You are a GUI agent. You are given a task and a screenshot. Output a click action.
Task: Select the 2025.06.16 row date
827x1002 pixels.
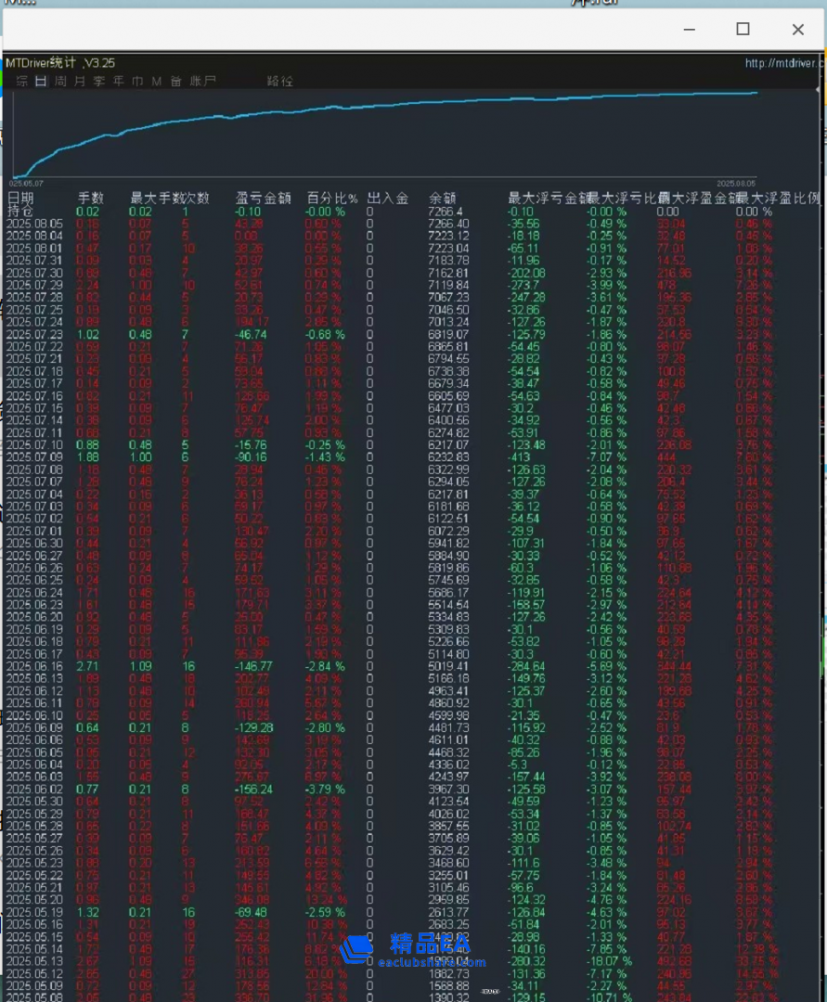(x=35, y=665)
